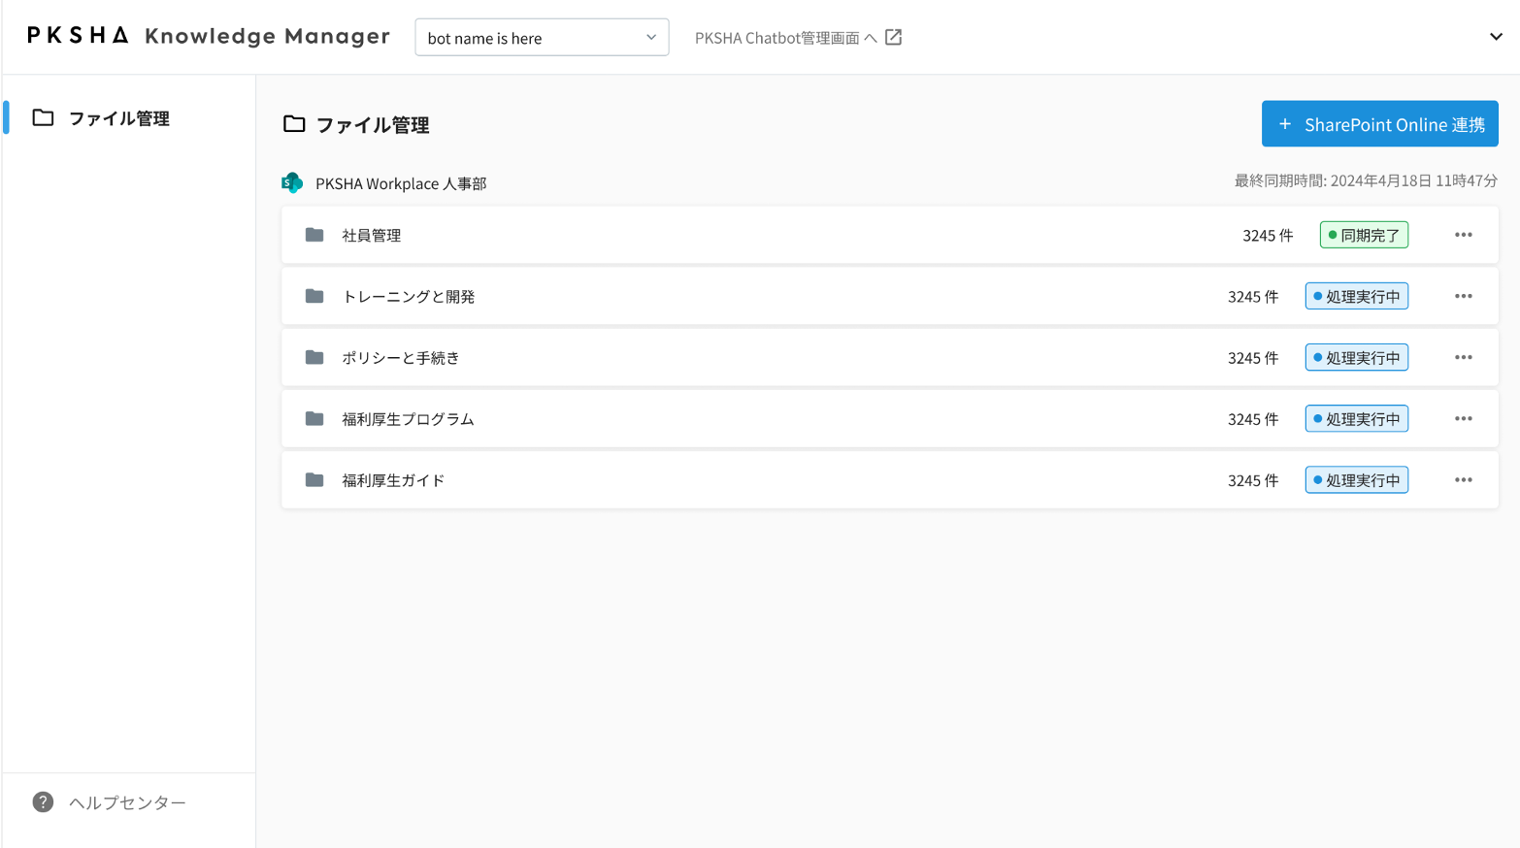Open the 福利厚生プログラム folder
1520x848 pixels.
(x=889, y=418)
